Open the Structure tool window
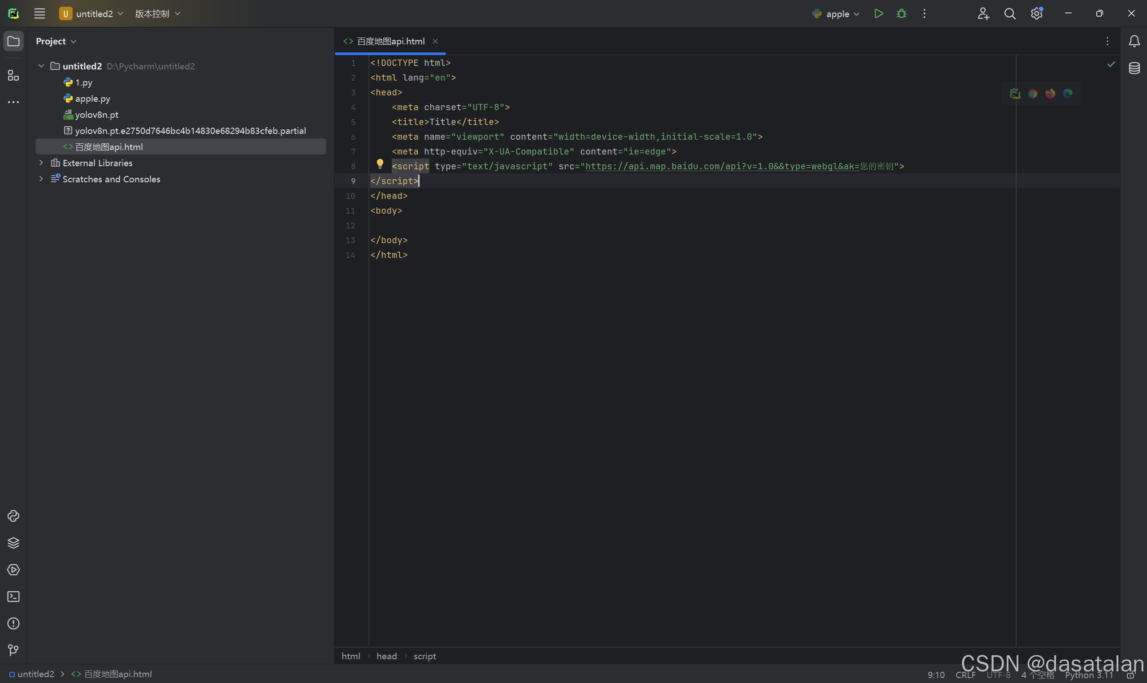This screenshot has width=1147, height=683. 13,76
